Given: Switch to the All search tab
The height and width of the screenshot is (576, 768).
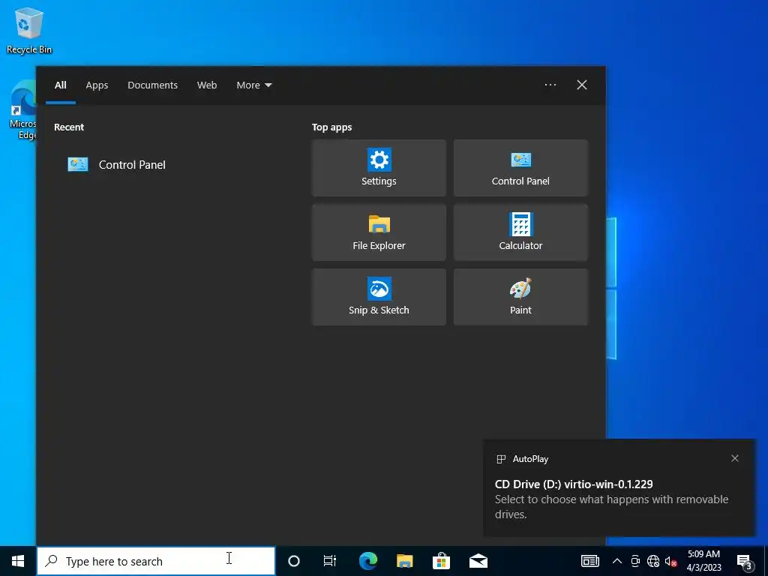Looking at the screenshot, I should point(60,85).
